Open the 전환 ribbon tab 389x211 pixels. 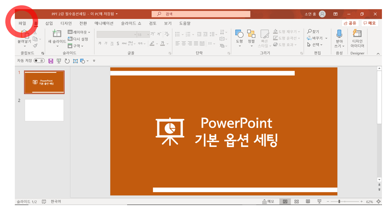tap(83, 23)
